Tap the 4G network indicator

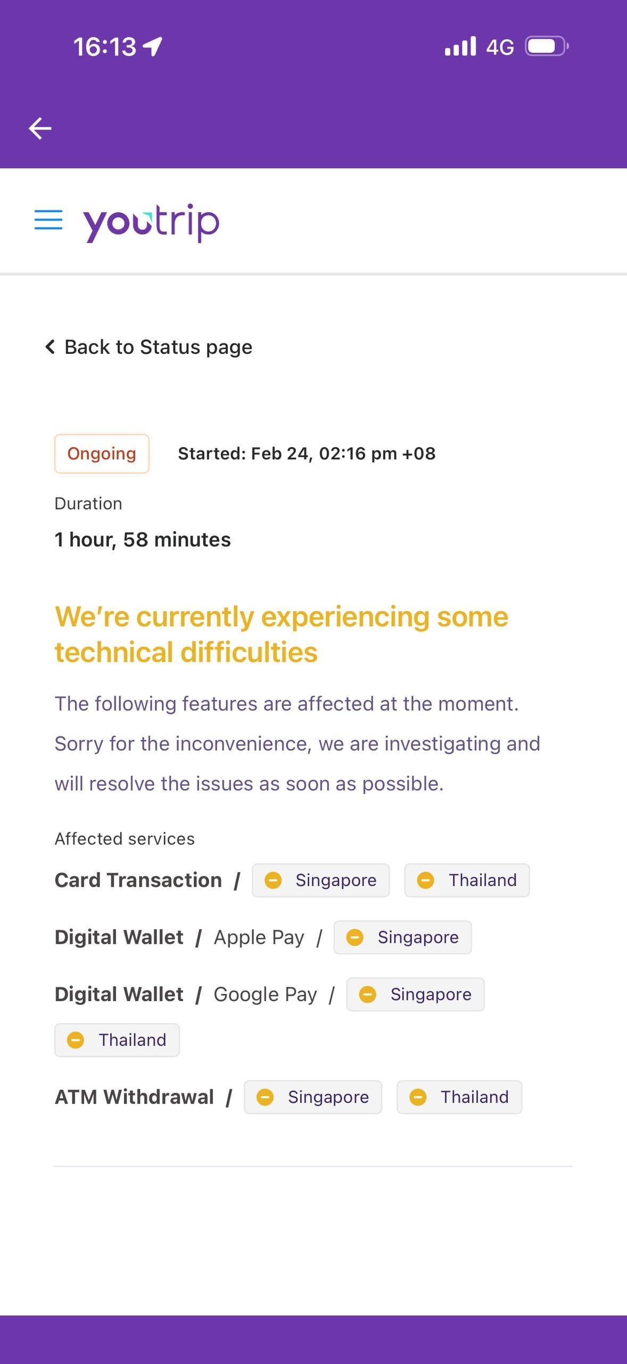[500, 47]
